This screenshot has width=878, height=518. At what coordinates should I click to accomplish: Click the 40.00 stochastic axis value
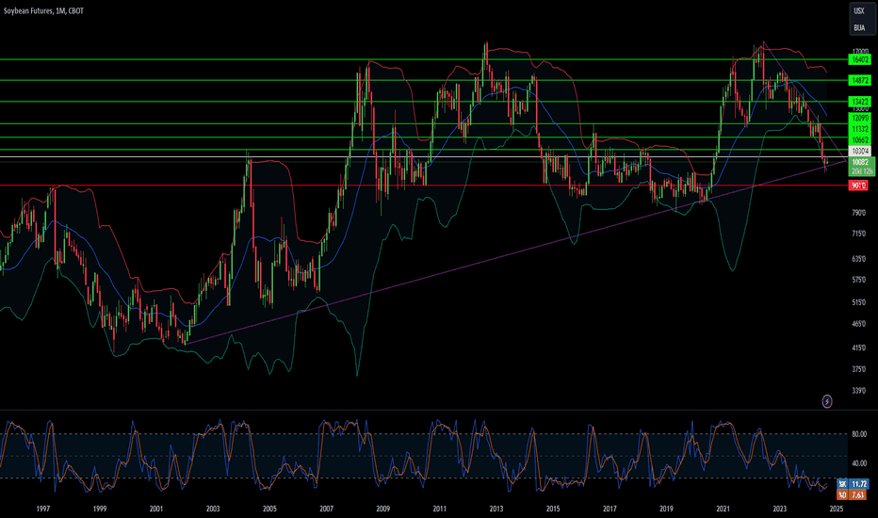click(x=859, y=463)
